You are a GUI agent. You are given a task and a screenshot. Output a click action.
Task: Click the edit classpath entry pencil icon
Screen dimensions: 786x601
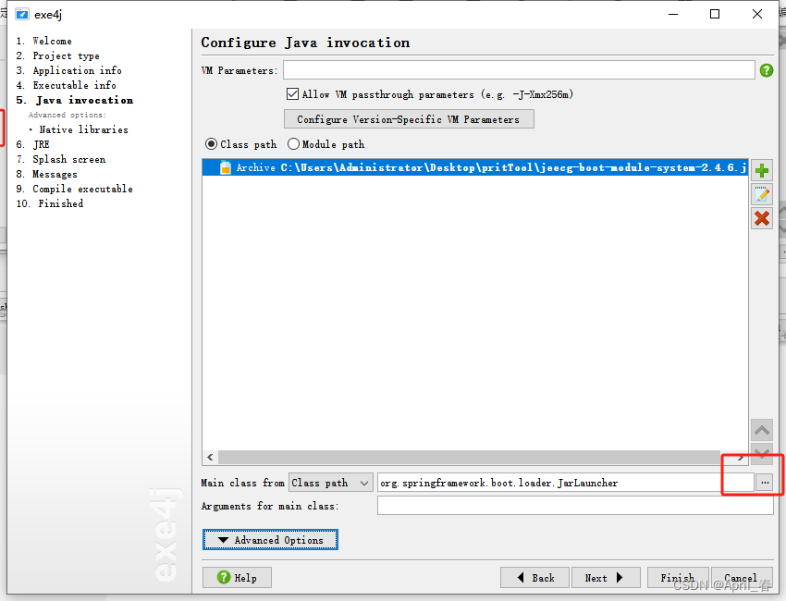761,194
